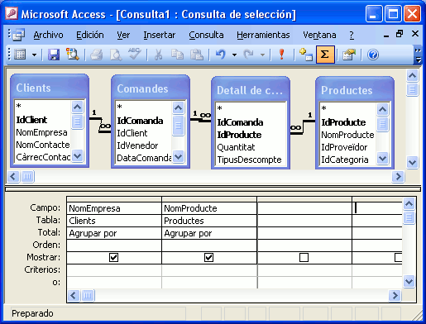Open the Redo history dropdown arrow

pos(263,55)
